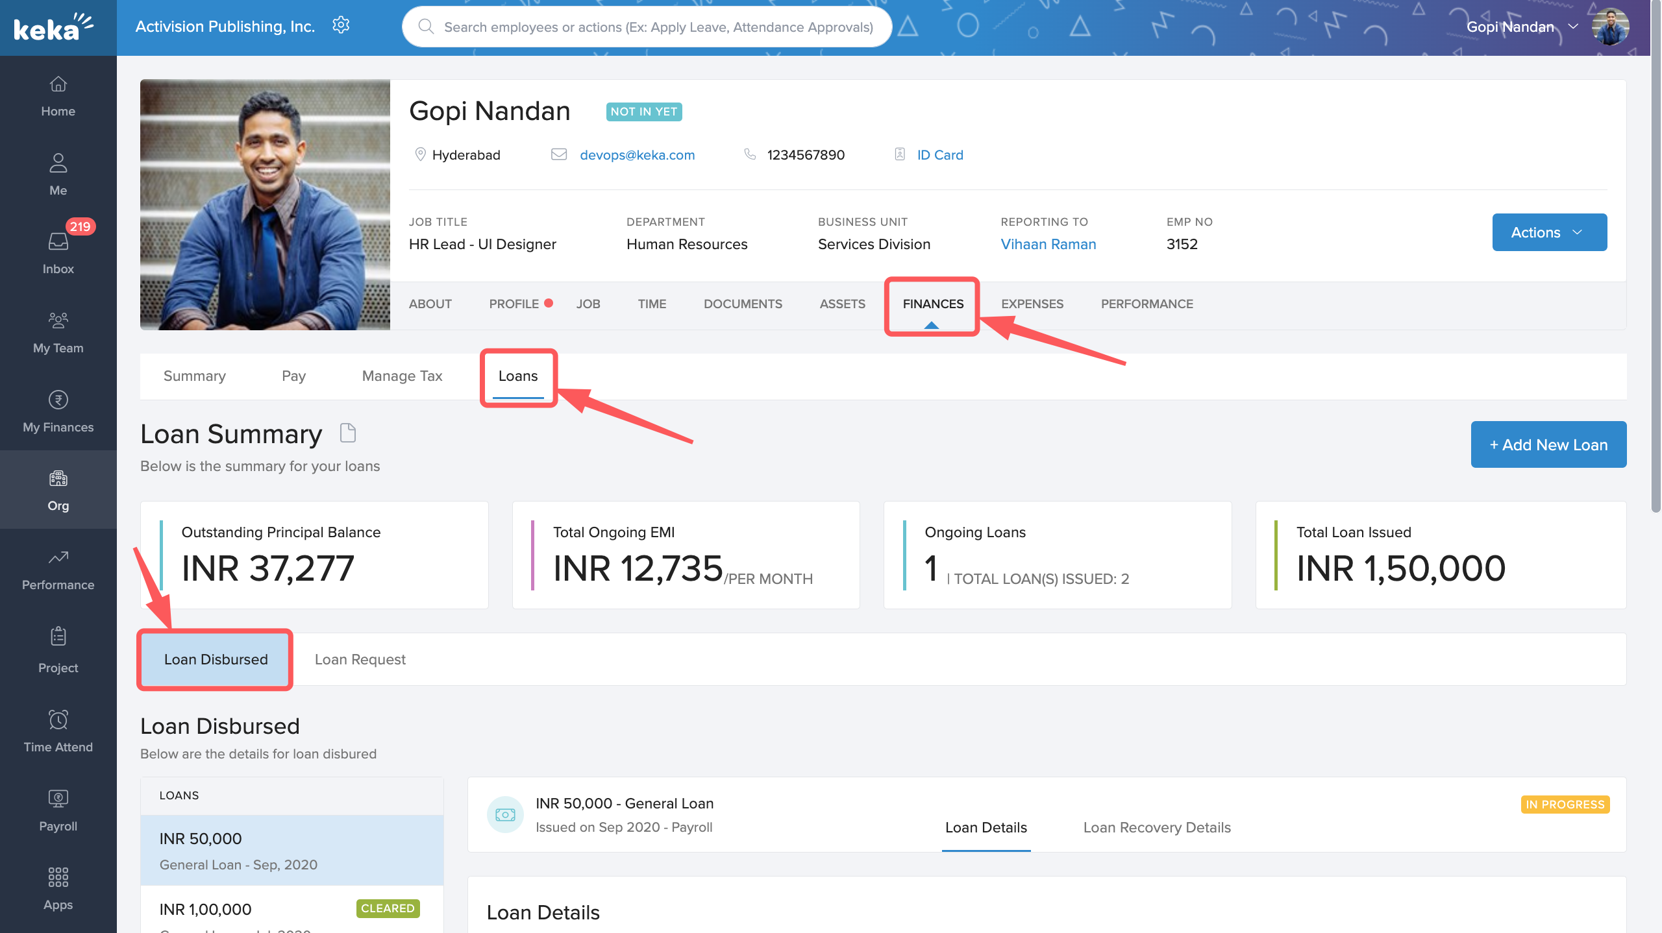Switch to the Manage Tax subtab

[402, 376]
